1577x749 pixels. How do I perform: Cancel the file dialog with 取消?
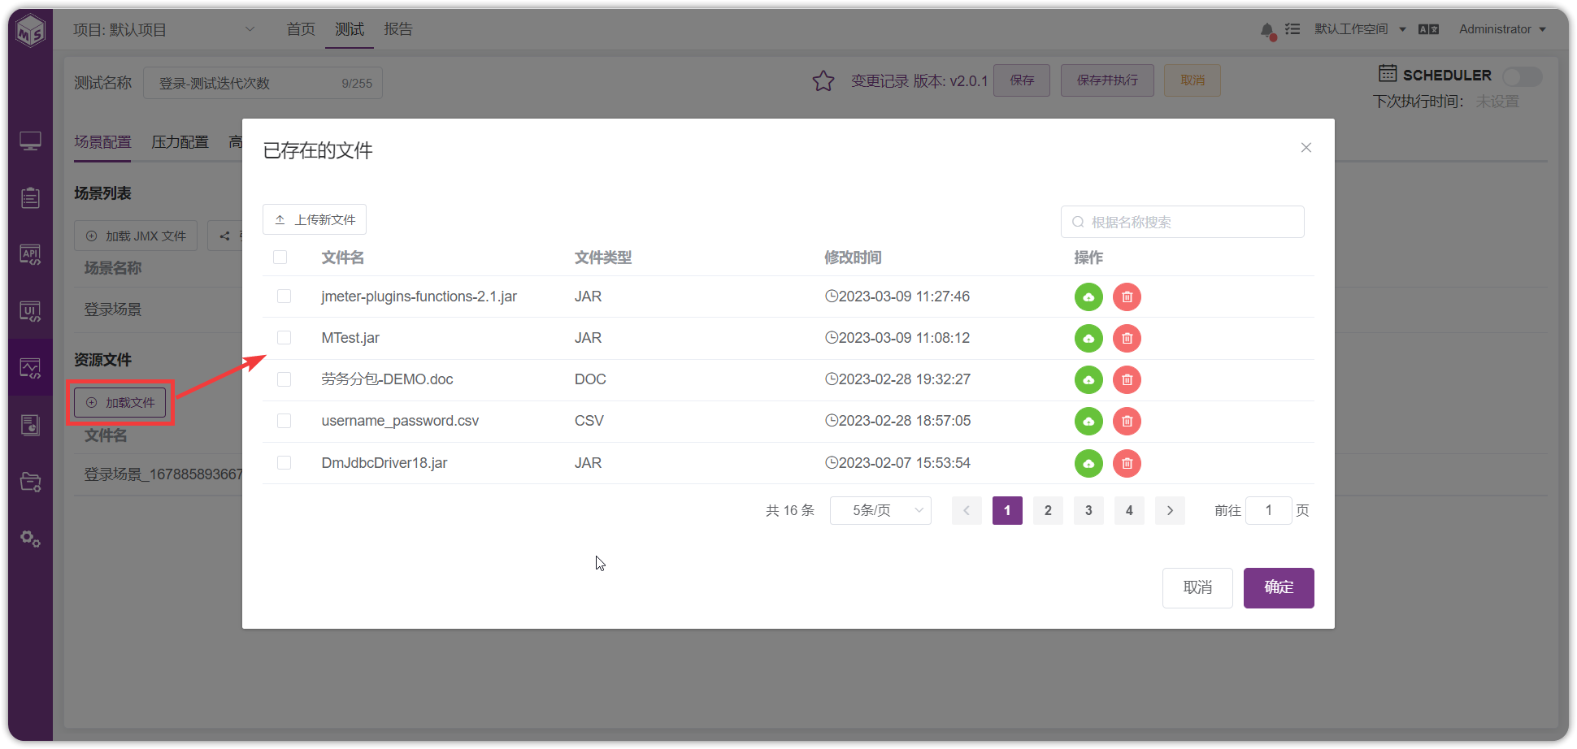click(x=1197, y=588)
